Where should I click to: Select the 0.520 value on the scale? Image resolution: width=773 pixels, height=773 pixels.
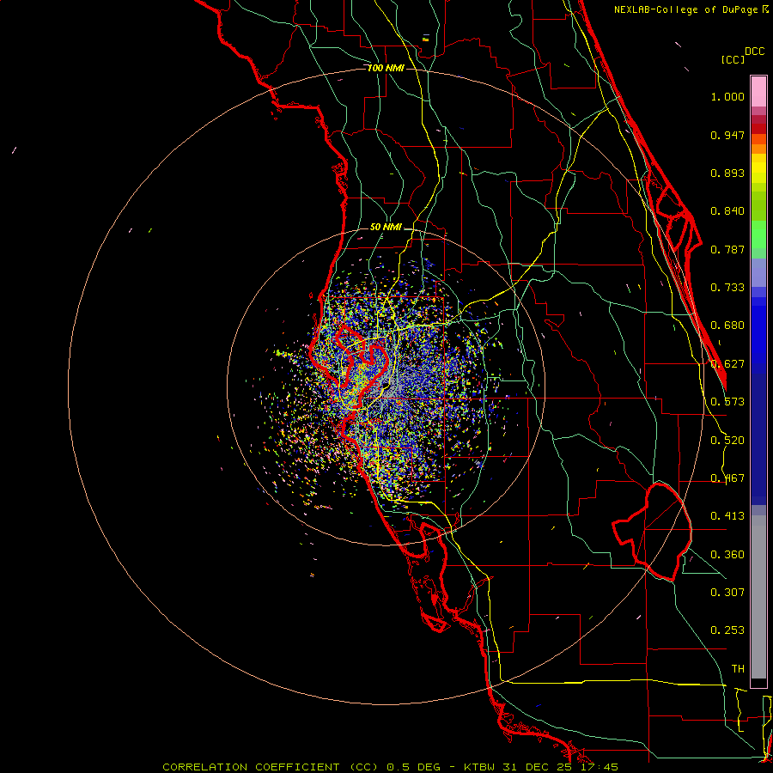[727, 441]
